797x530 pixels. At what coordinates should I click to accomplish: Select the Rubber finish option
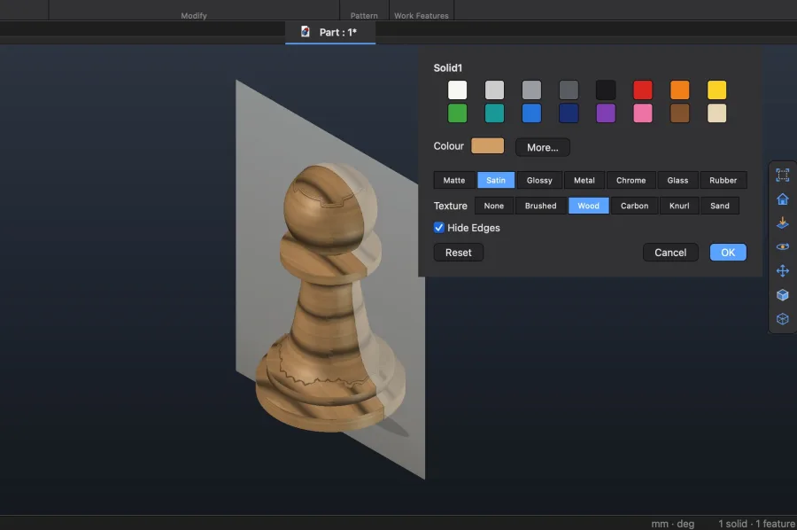(723, 180)
